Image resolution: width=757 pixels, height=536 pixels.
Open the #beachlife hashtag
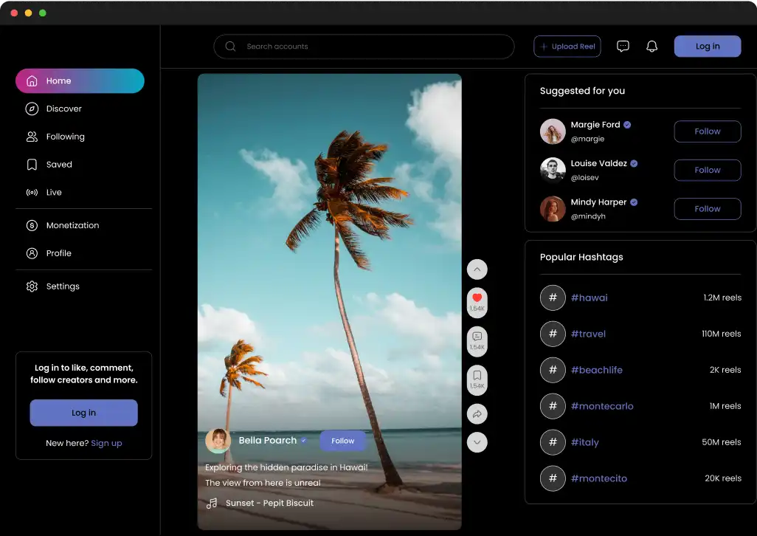[x=597, y=371]
